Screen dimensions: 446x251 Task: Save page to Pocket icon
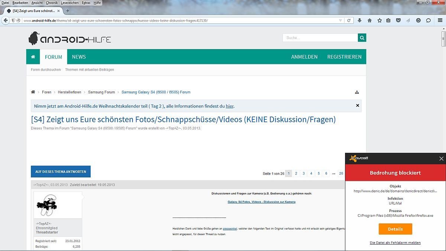point(398,20)
